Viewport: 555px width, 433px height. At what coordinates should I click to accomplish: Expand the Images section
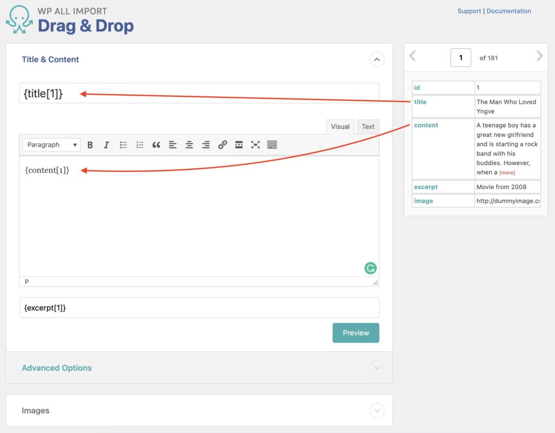pyautogui.click(x=377, y=410)
